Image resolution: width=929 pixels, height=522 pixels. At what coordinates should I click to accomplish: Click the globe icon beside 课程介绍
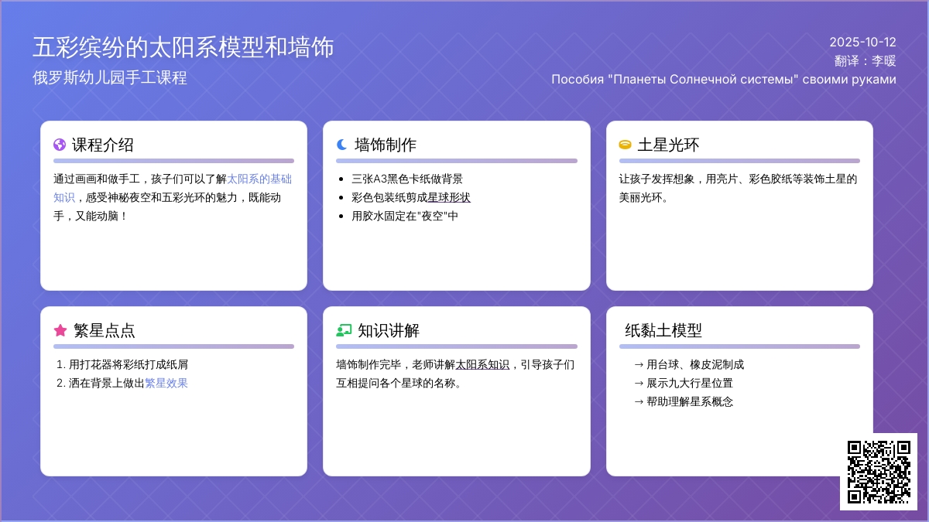60,145
